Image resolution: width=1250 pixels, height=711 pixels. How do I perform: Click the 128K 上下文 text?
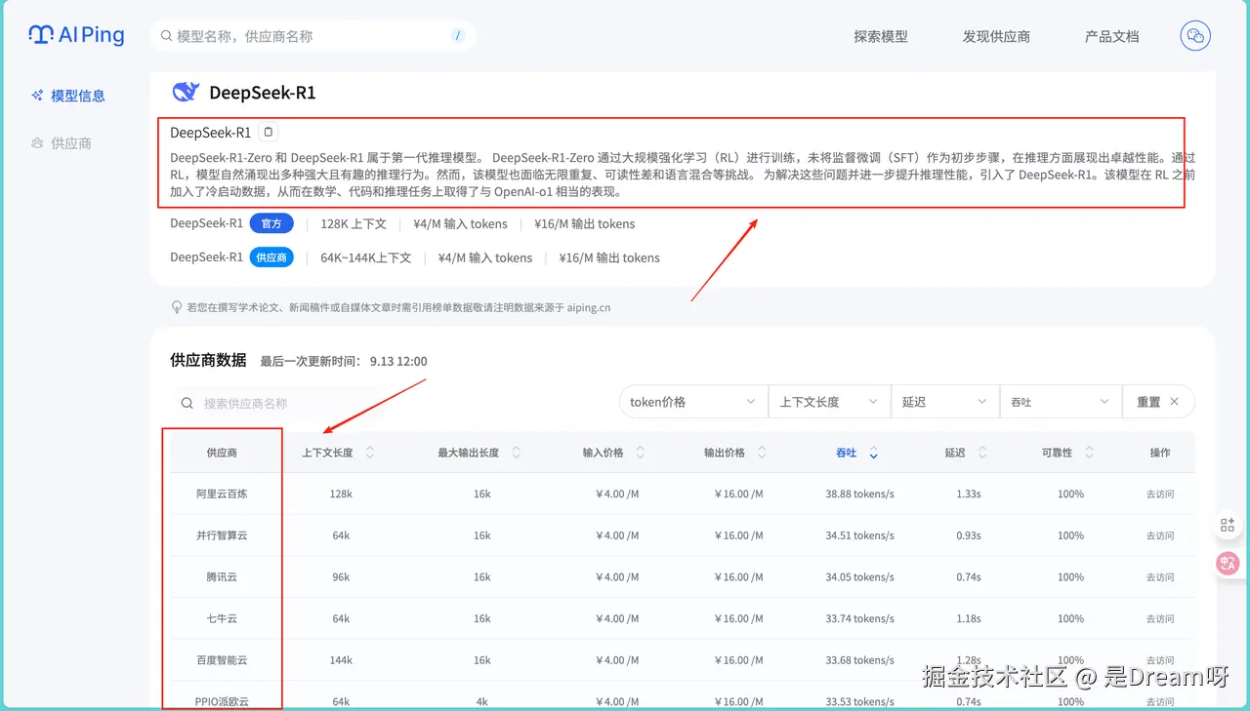click(354, 223)
